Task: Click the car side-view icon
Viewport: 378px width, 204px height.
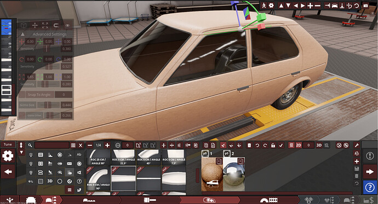Action: click(335, 5)
